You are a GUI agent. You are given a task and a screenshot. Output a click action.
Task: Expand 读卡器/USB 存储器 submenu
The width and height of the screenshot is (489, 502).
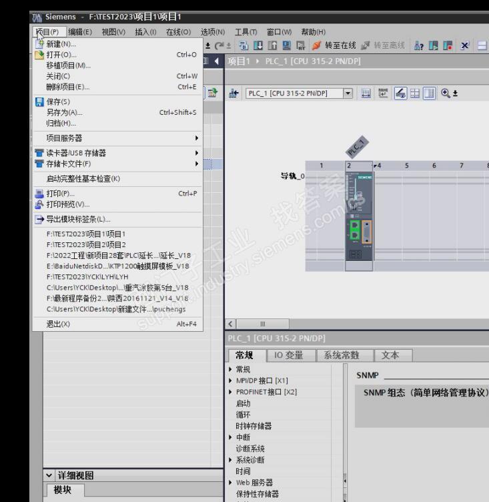point(118,153)
